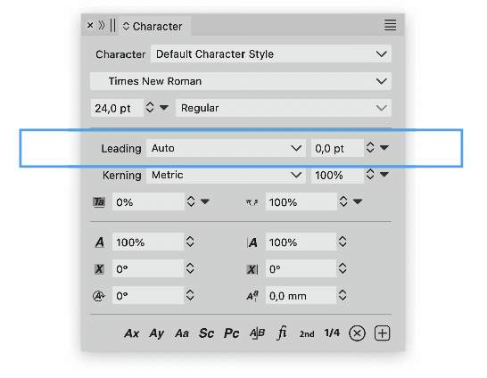Select the Character panel tab

[x=154, y=27]
